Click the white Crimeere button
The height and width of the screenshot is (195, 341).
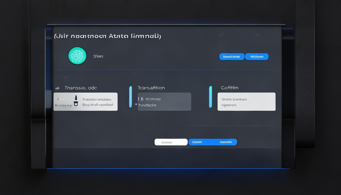point(171,142)
